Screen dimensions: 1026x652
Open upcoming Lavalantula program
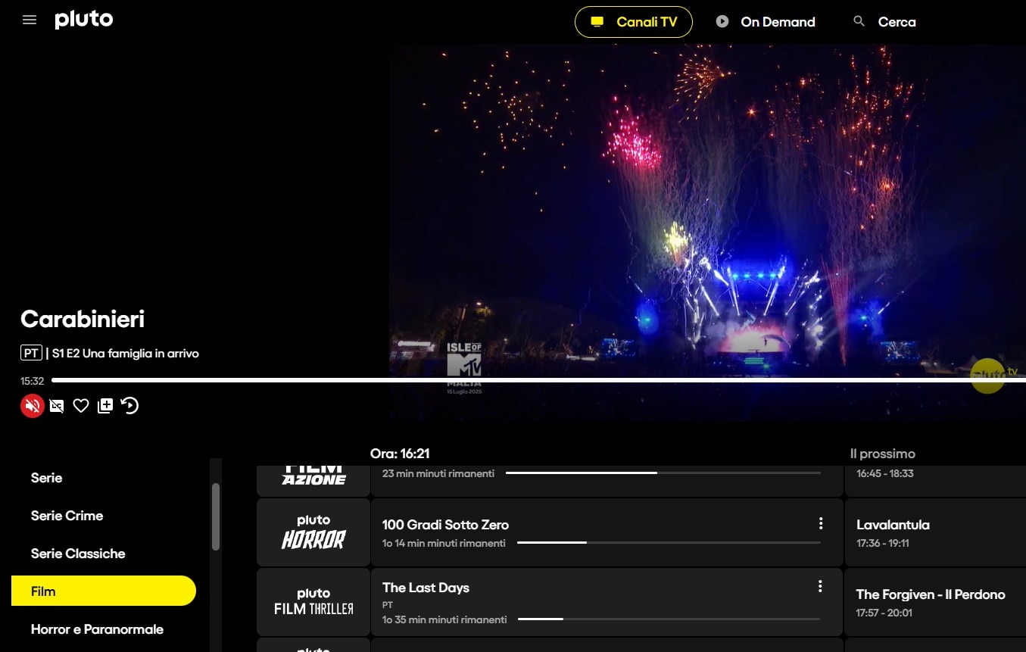tap(935, 532)
